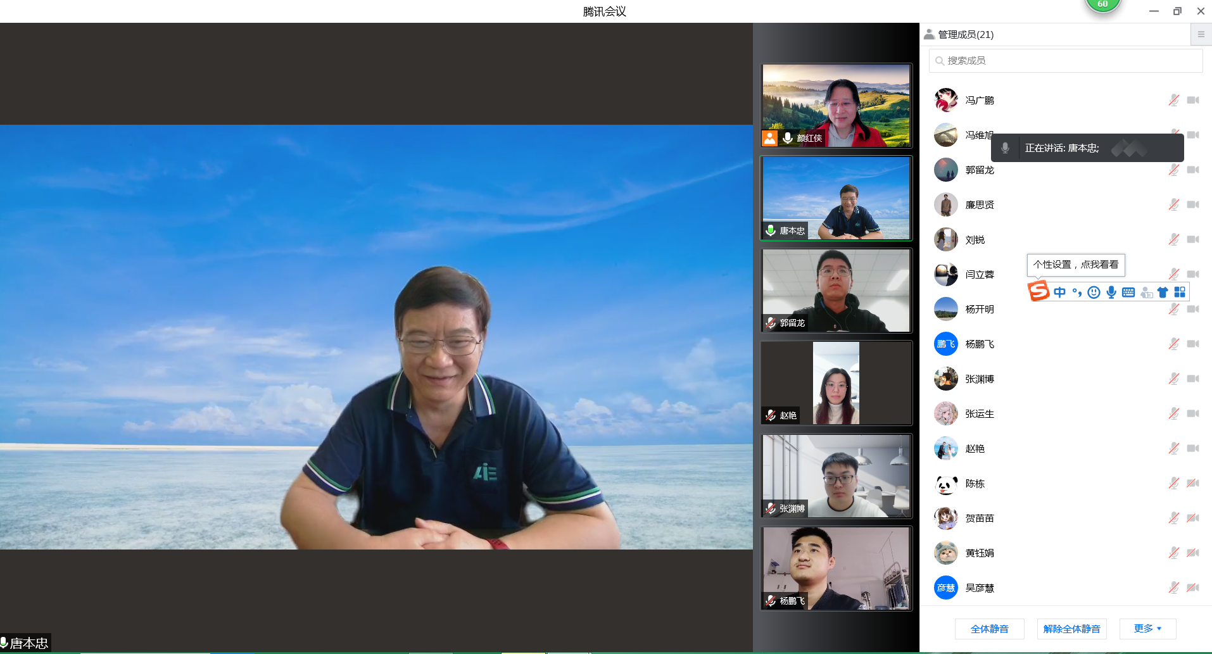The image size is (1212, 654).
Task: Click the 管理成员(21) panel title
Action: (x=966, y=34)
